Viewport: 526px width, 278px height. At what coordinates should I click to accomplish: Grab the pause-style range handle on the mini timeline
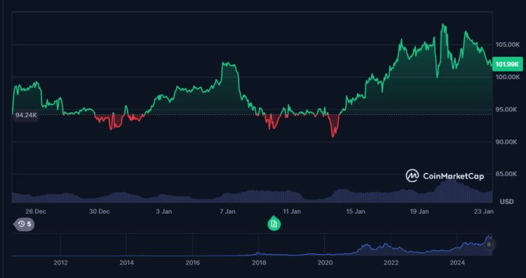click(x=489, y=244)
